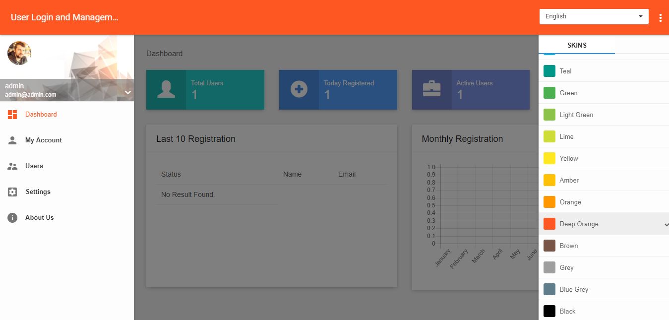This screenshot has width=669, height=320.
Task: Click the Total Users person icon
Action: (x=166, y=90)
